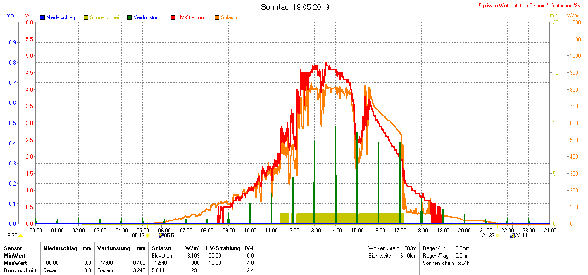The image size is (588, 275).
Task: Click the UV max value 4.8
Action: [250, 263]
